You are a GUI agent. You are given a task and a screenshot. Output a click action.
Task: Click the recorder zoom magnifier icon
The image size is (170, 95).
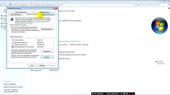coord(95,94)
